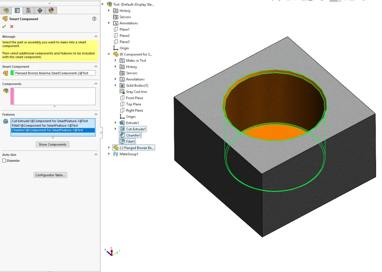Select the Fillet1 feature in tree
Screen dimensions: 382x272
(131, 142)
